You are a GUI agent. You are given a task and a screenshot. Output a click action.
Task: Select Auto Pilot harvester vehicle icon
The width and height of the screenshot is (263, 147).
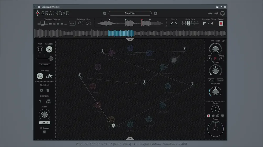coord(49,76)
